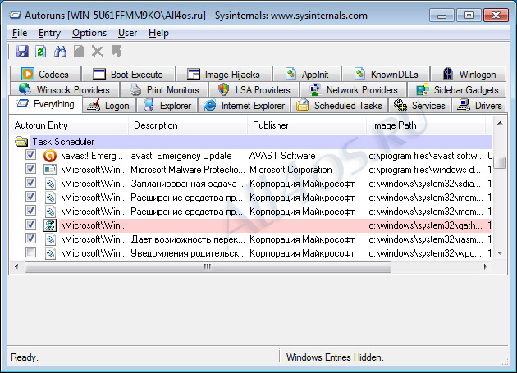
Task: Open the AppInit tab
Action: [x=307, y=74]
